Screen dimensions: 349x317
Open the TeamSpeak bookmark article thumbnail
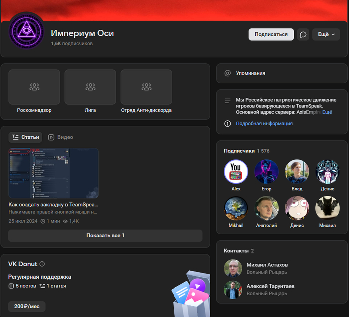53,173
